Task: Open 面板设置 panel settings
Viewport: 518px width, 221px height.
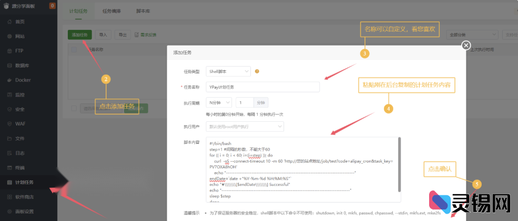Action: [24, 212]
